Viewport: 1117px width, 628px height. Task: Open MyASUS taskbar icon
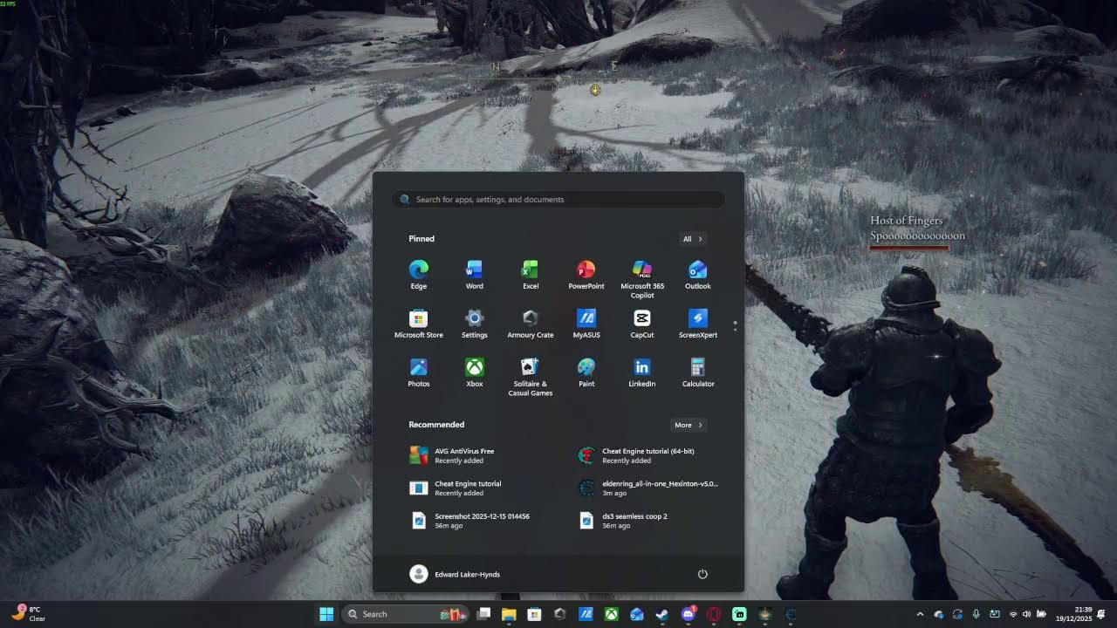click(x=586, y=614)
